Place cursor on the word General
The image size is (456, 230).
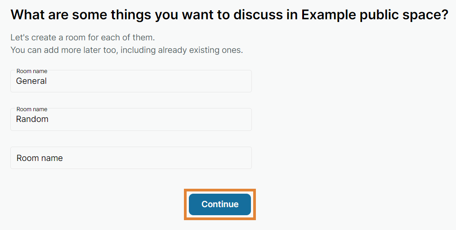point(31,81)
